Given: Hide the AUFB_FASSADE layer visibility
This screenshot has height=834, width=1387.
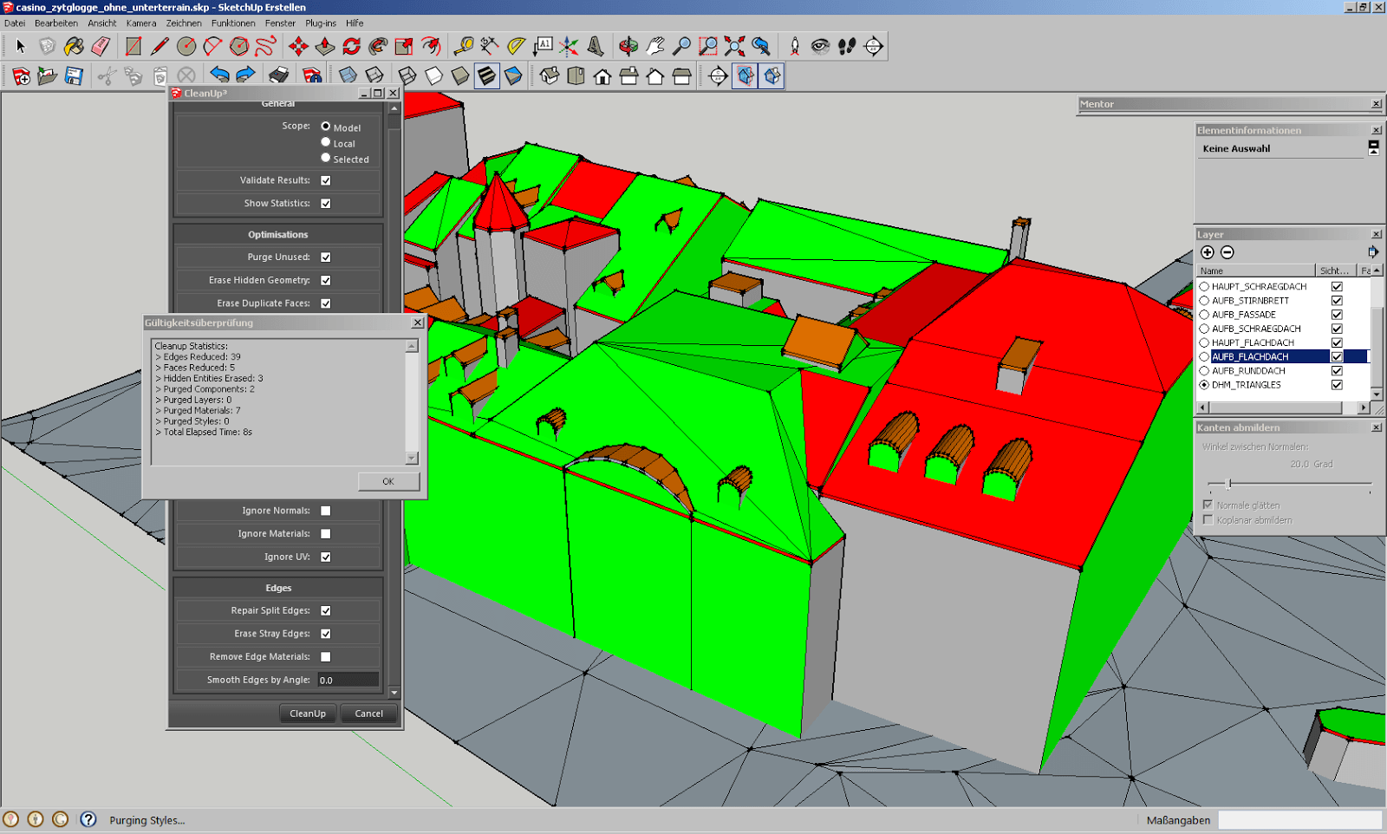Looking at the screenshot, I should tap(1337, 315).
